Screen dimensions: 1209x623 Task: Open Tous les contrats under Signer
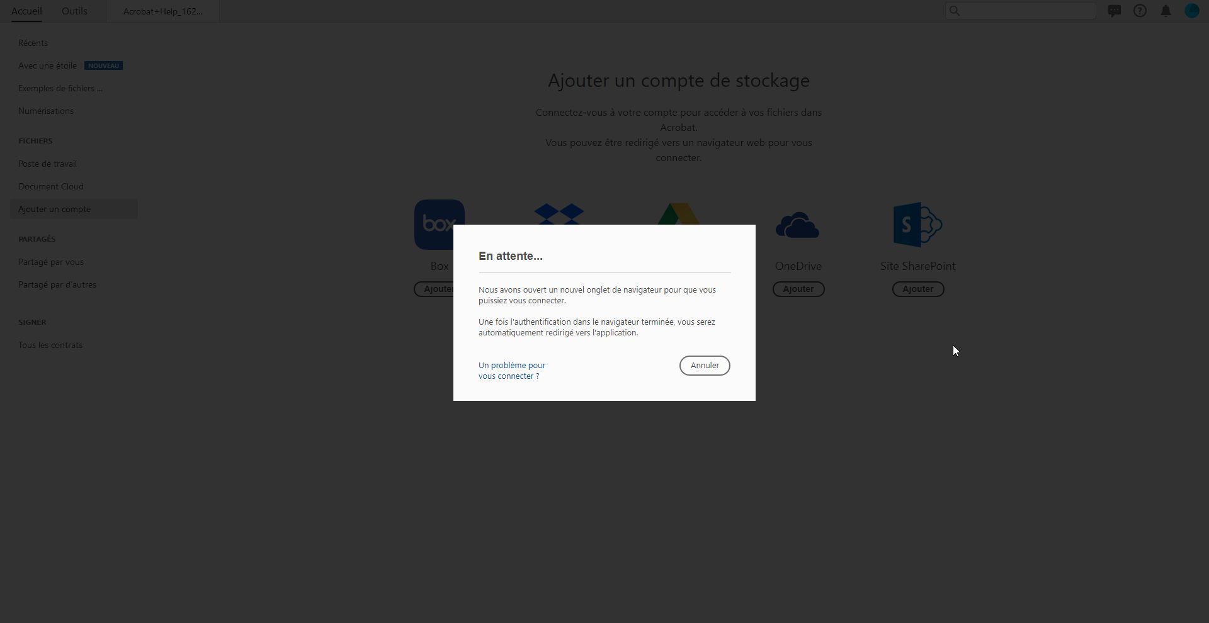point(50,345)
